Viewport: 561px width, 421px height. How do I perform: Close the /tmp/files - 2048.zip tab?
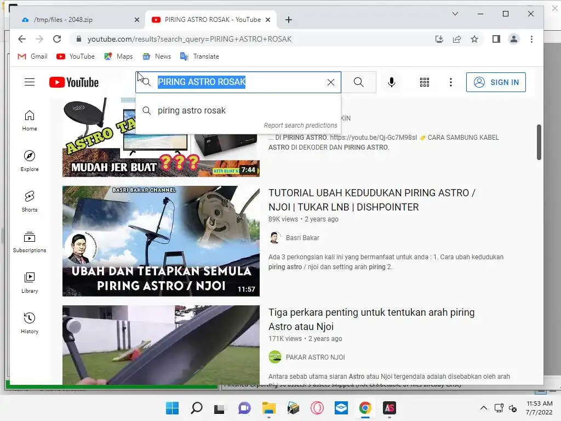tap(136, 20)
